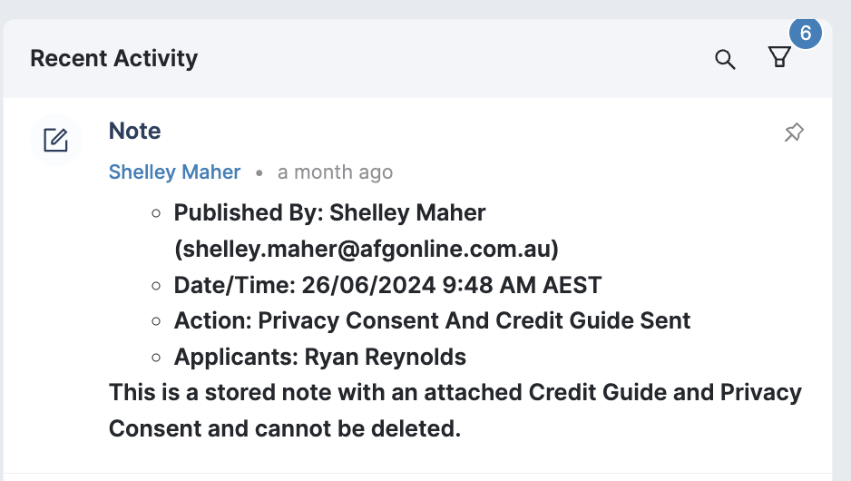Click the 'Published By: Shelley Maher' line
851x481 pixels.
pos(329,212)
